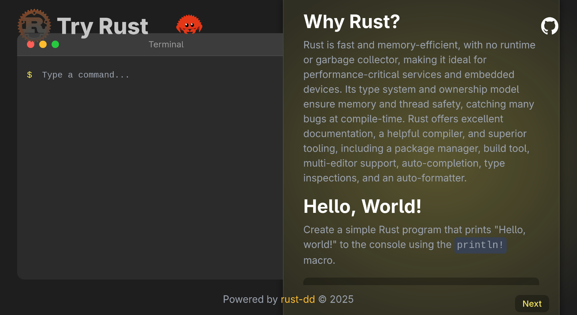Click the 'Try Rust' page title

tap(103, 26)
